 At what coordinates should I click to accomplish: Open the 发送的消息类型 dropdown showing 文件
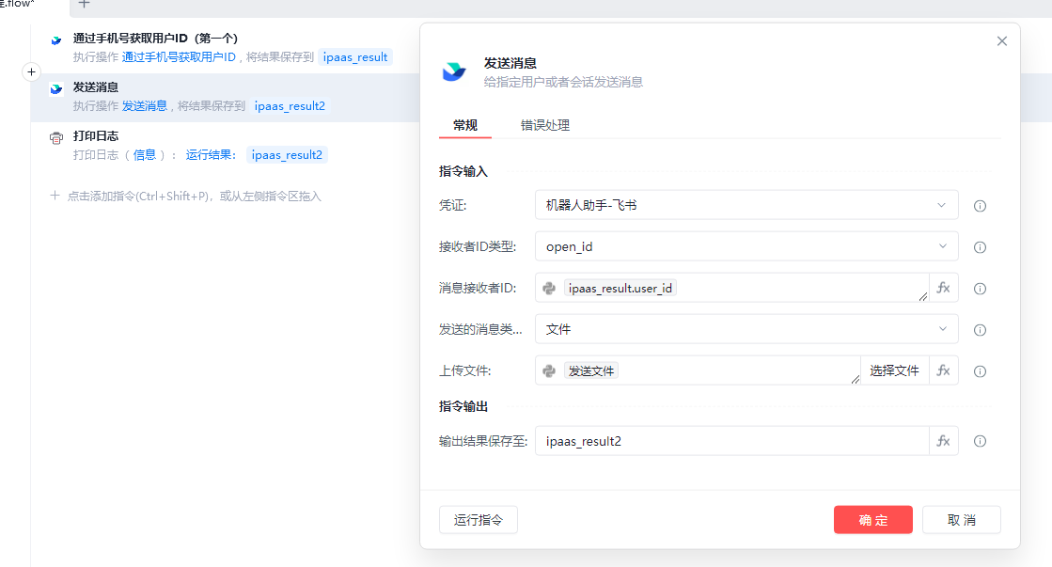(x=746, y=329)
